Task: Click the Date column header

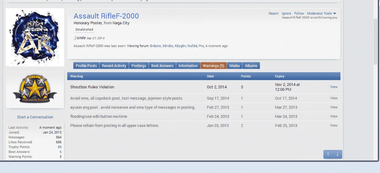Action: (x=210, y=76)
